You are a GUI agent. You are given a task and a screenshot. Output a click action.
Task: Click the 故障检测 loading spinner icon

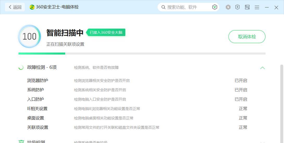21,68
